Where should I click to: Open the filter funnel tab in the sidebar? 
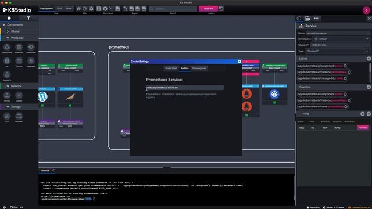pyautogui.click(x=28, y=18)
